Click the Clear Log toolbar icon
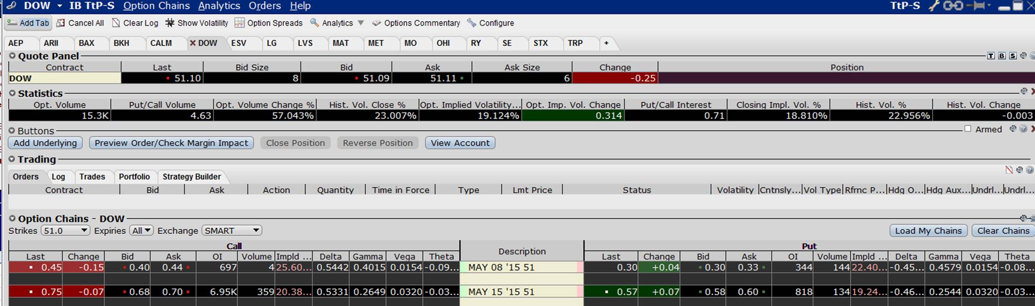Screen dimensions: 1035x306 click(116, 23)
